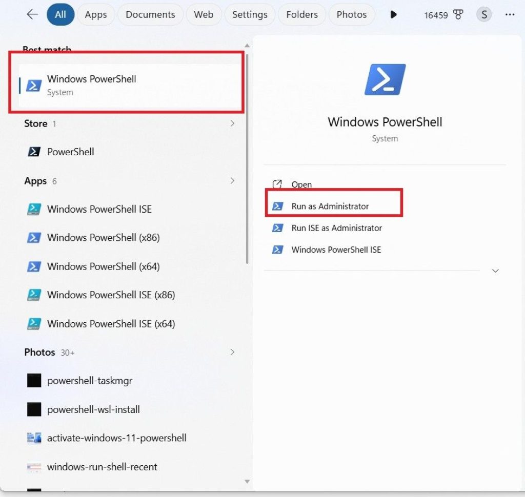Open the S account avatar
Viewport: 525px width, 497px height.
[484, 14]
